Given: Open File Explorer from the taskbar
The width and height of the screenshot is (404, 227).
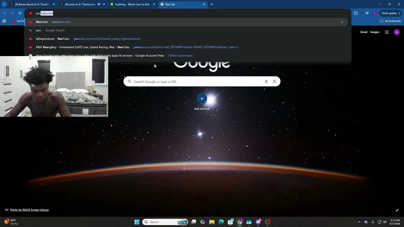Looking at the screenshot, I should coord(212,222).
